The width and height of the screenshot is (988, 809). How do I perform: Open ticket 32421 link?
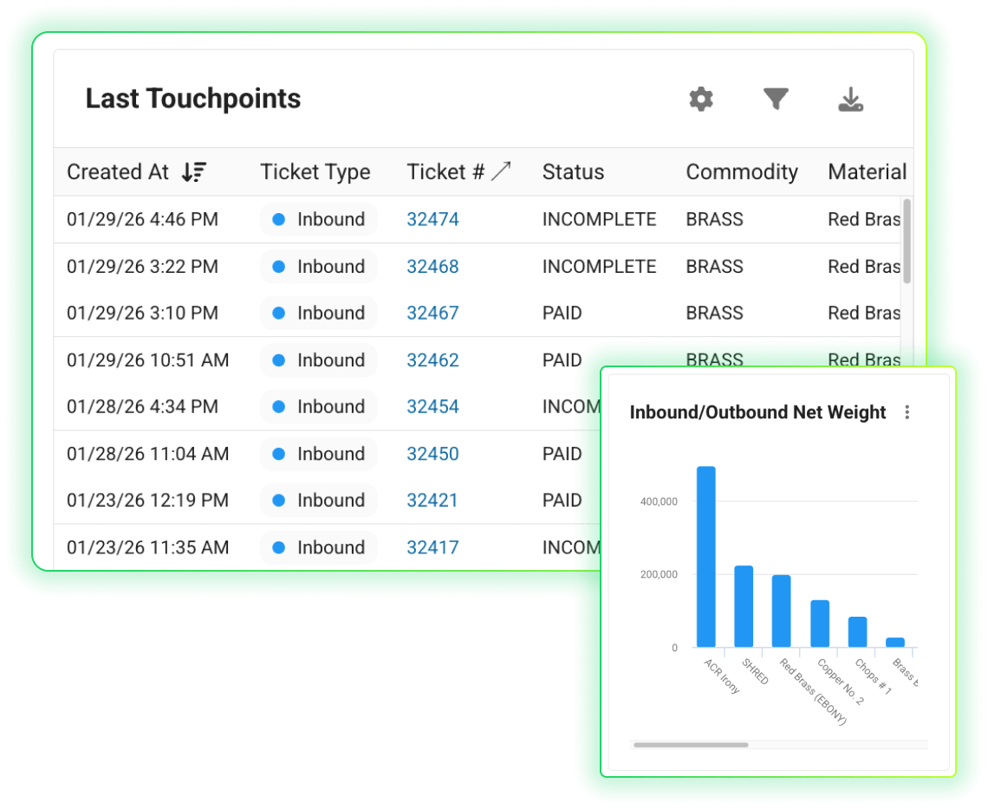tap(432, 501)
